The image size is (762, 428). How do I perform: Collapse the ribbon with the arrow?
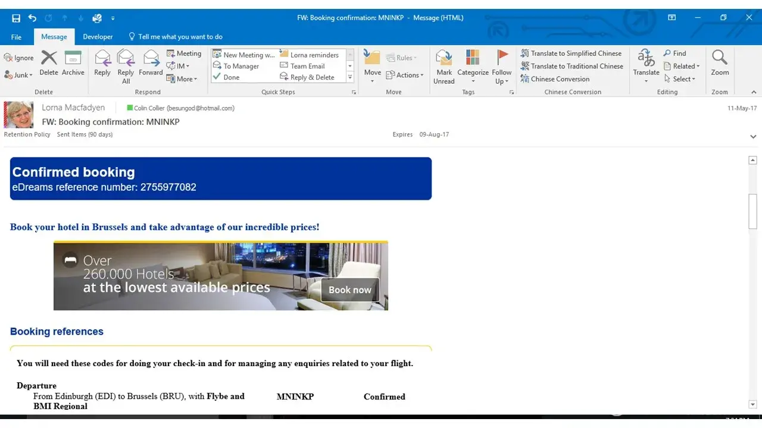[x=754, y=92]
